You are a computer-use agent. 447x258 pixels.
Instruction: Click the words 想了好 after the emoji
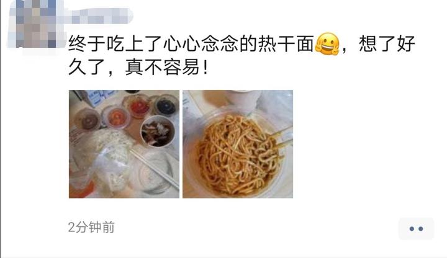(x=387, y=44)
